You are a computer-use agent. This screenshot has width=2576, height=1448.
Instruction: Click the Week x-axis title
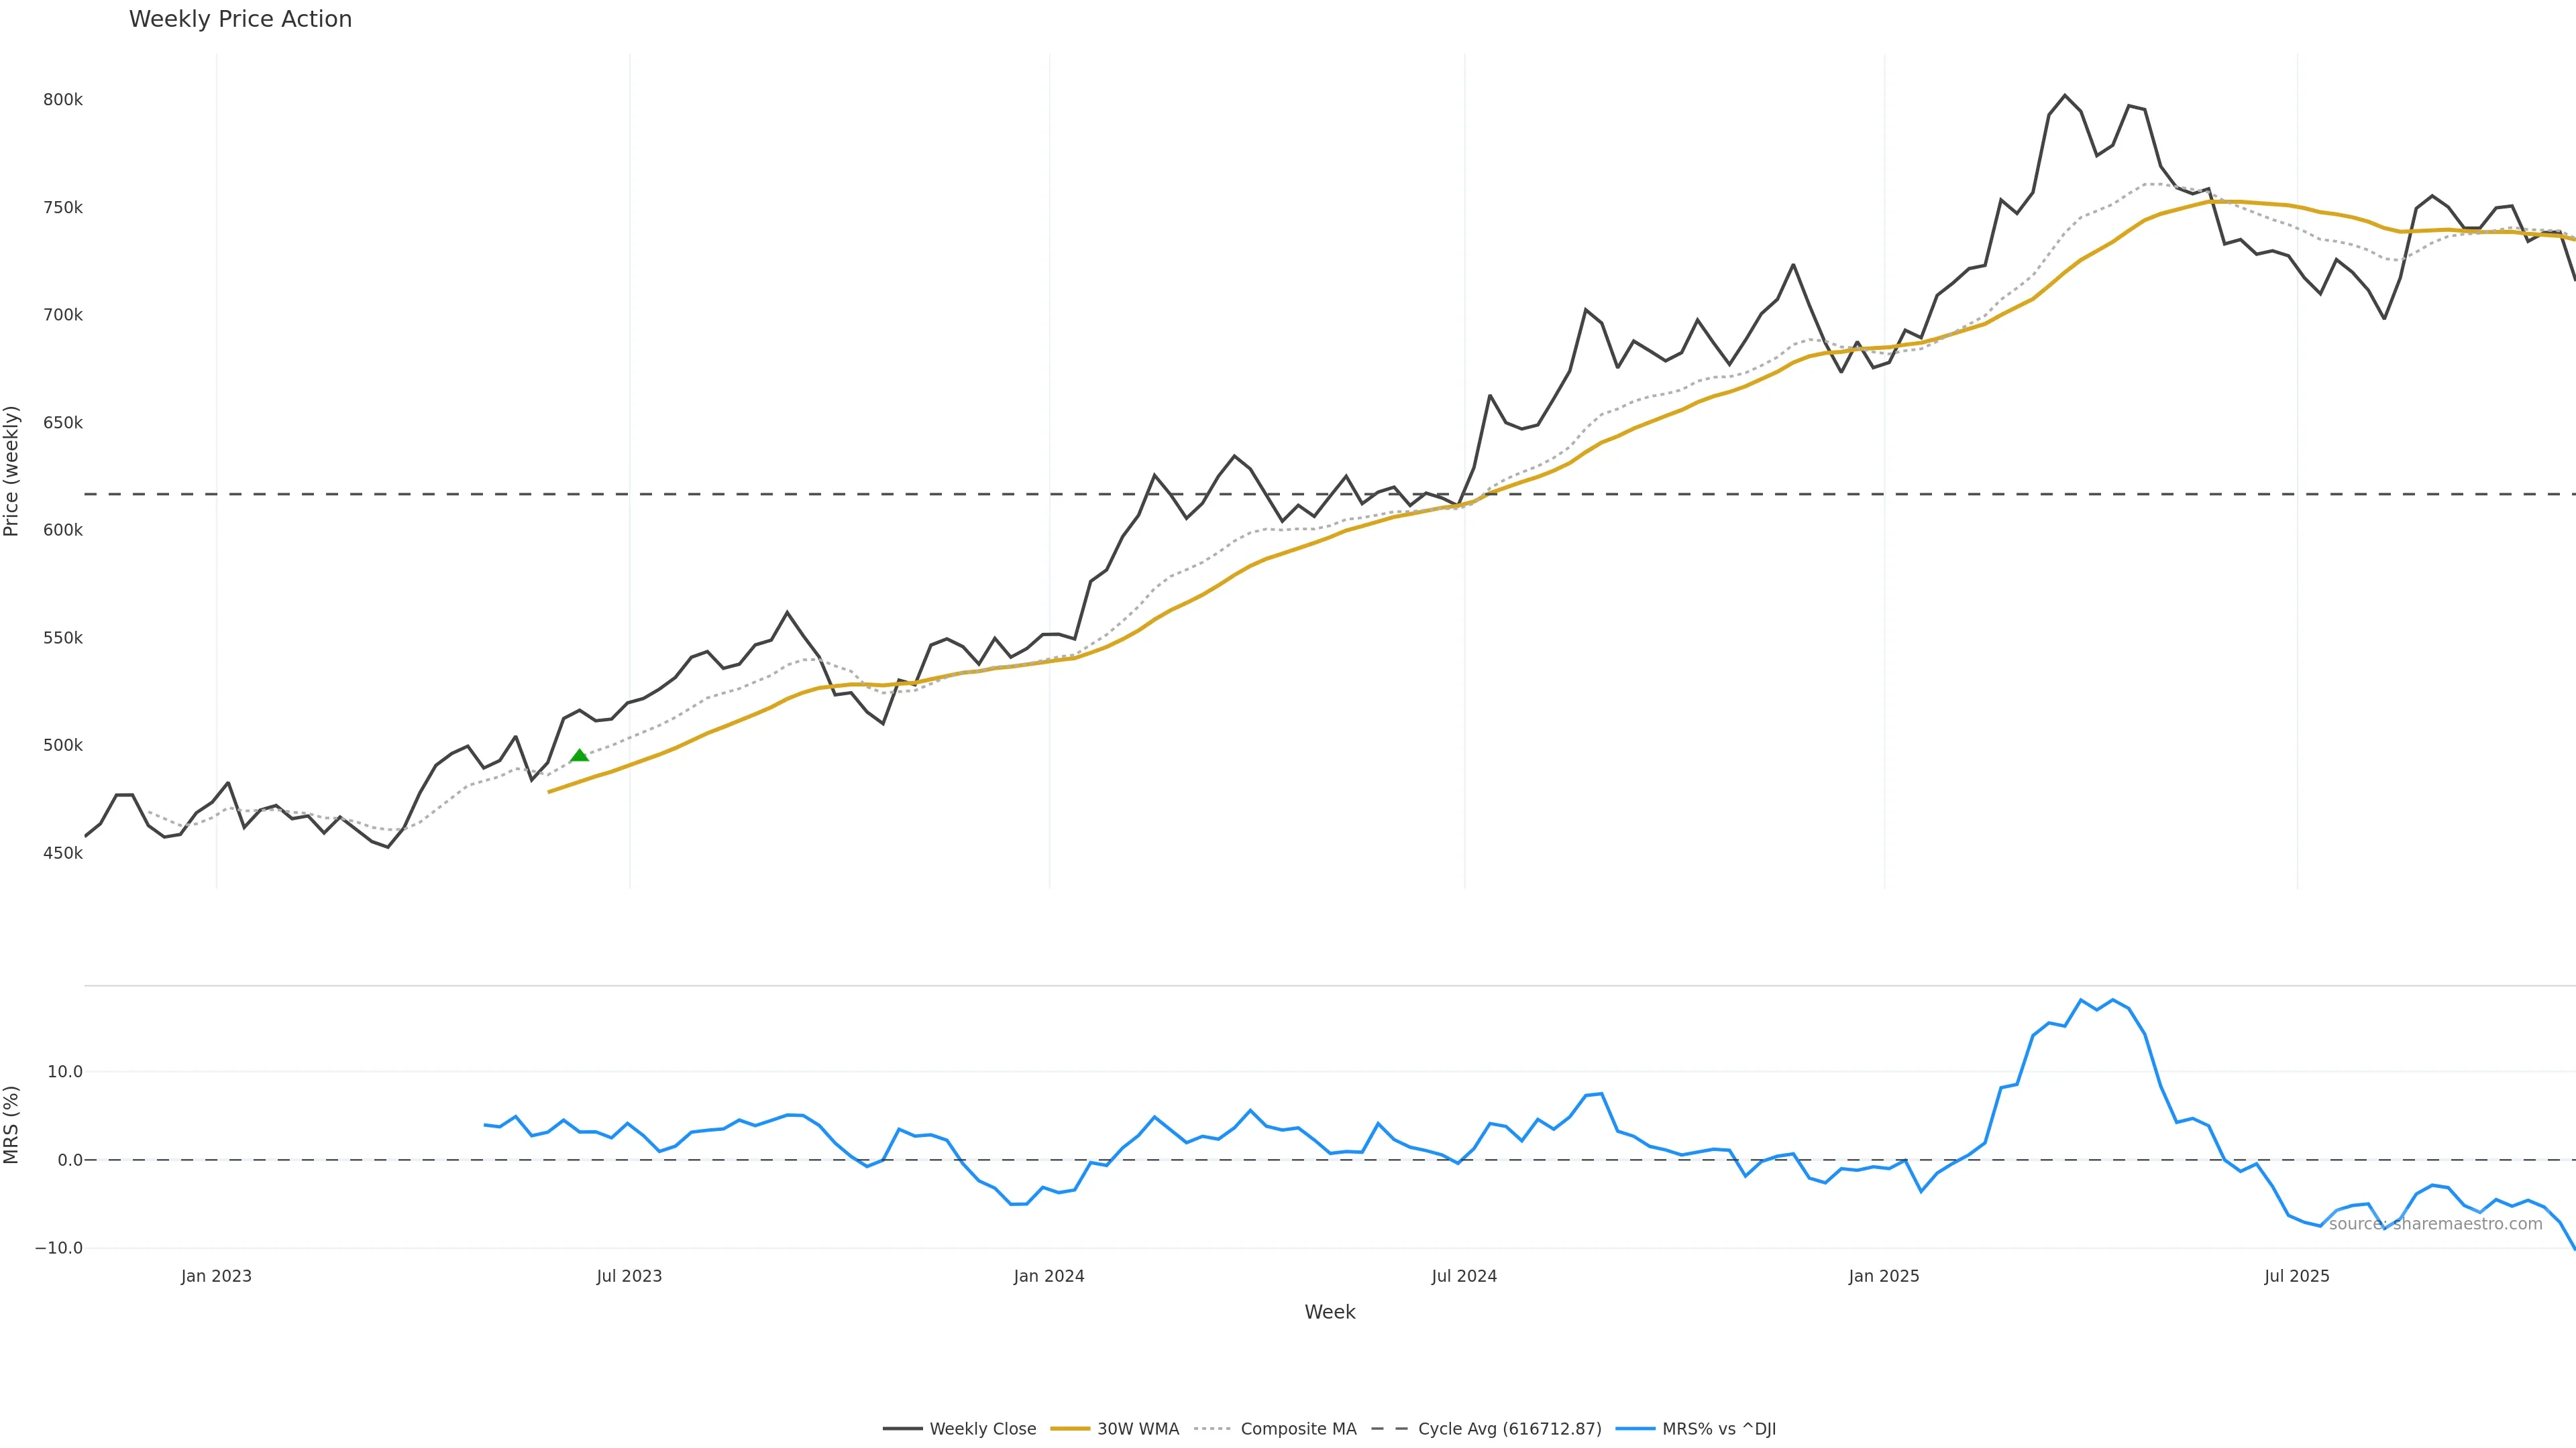pyautogui.click(x=1329, y=1312)
